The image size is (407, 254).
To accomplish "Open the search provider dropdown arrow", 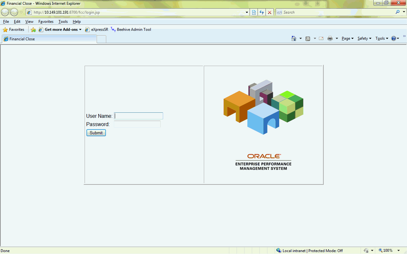I will (x=403, y=12).
